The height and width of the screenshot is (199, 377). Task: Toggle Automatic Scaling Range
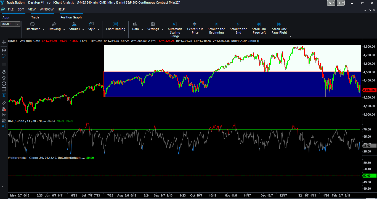coord(175,29)
